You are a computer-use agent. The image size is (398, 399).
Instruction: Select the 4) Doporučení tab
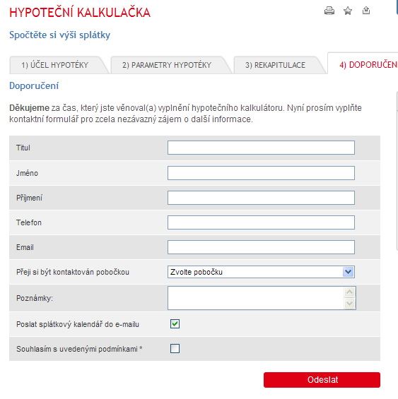[x=368, y=65]
